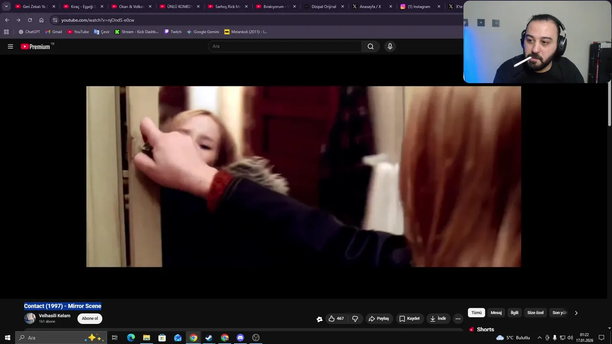
Task: Reload the current page
Action: [x=30, y=20]
